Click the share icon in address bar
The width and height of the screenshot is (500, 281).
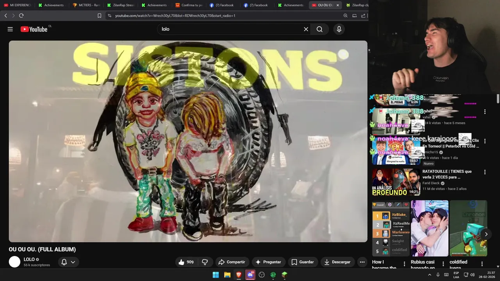tap(363, 16)
